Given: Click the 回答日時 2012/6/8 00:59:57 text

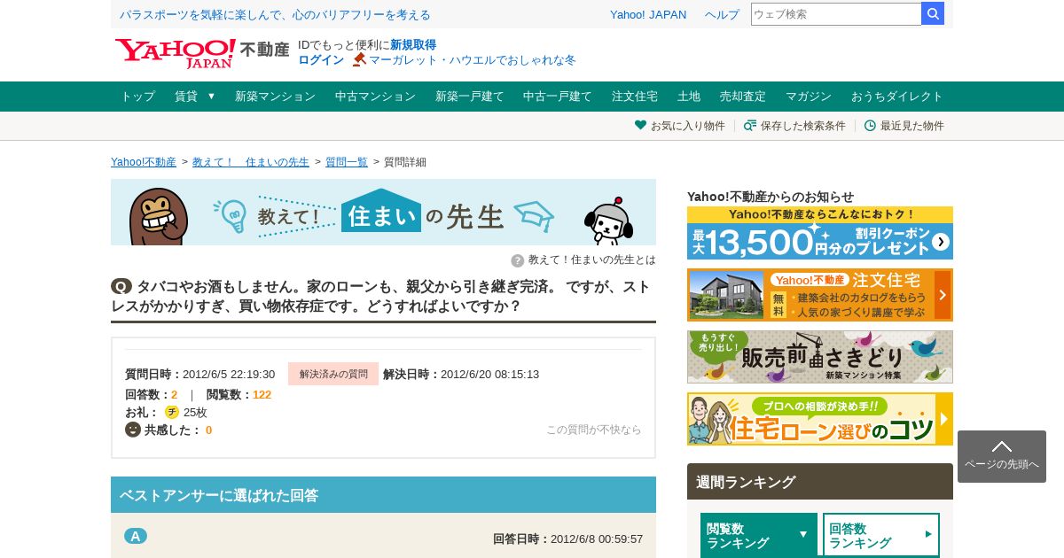Looking at the screenshot, I should tap(568, 539).
